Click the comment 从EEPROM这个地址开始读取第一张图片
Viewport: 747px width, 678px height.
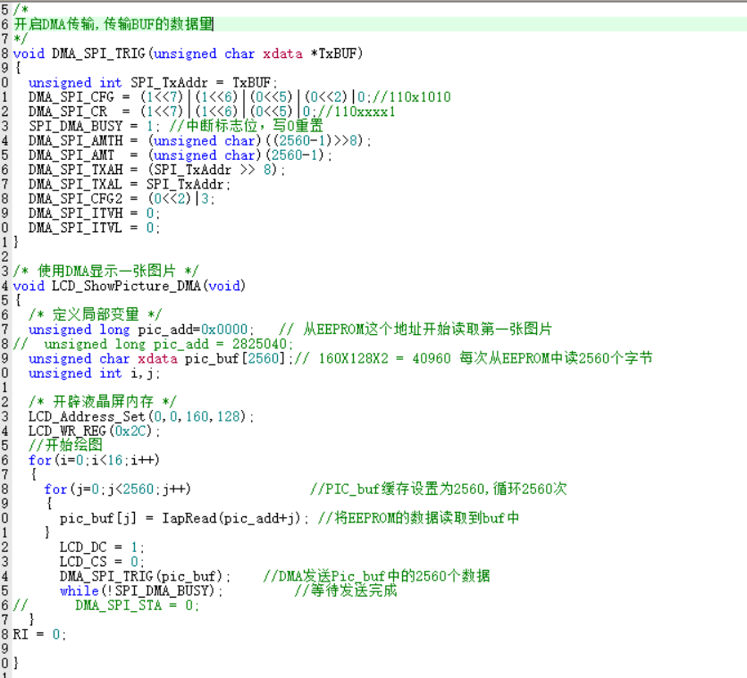point(415,330)
